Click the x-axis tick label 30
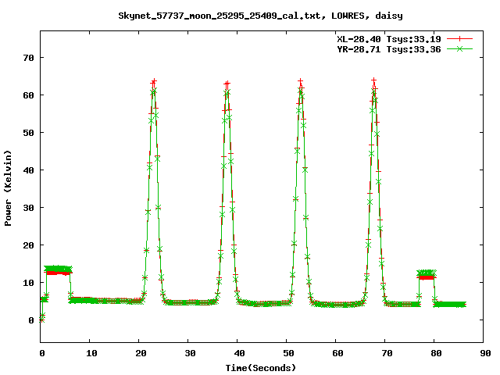500x375 pixels. coord(190,353)
